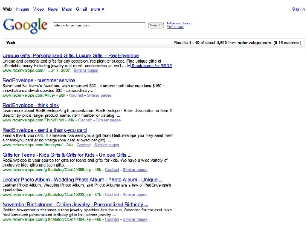
Task: Open Similar pages for the Alice result
Action: pyautogui.click(x=99, y=95)
